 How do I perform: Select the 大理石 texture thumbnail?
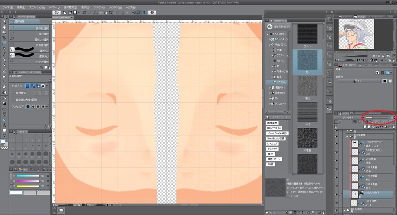pos(307,138)
